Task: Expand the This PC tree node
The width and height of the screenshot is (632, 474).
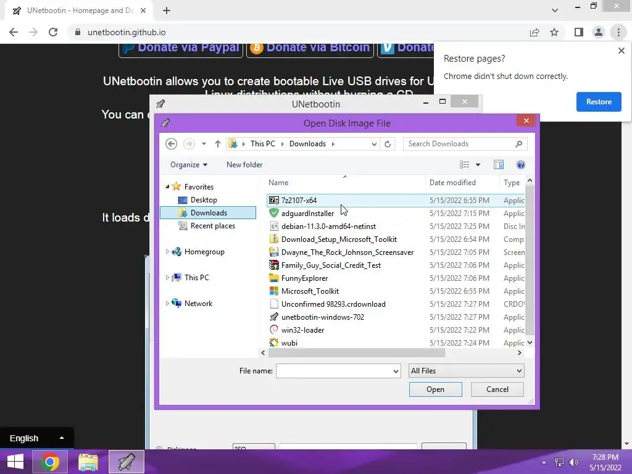Action: click(167, 277)
